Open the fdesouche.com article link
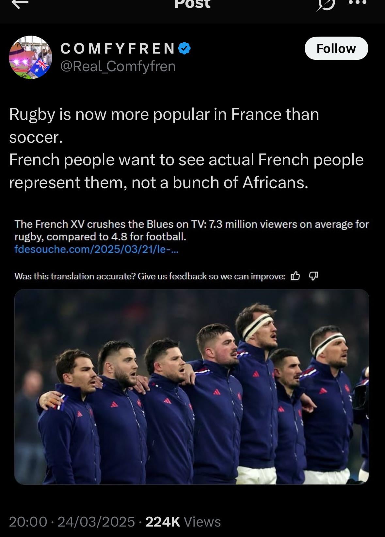 pyautogui.click(x=96, y=249)
